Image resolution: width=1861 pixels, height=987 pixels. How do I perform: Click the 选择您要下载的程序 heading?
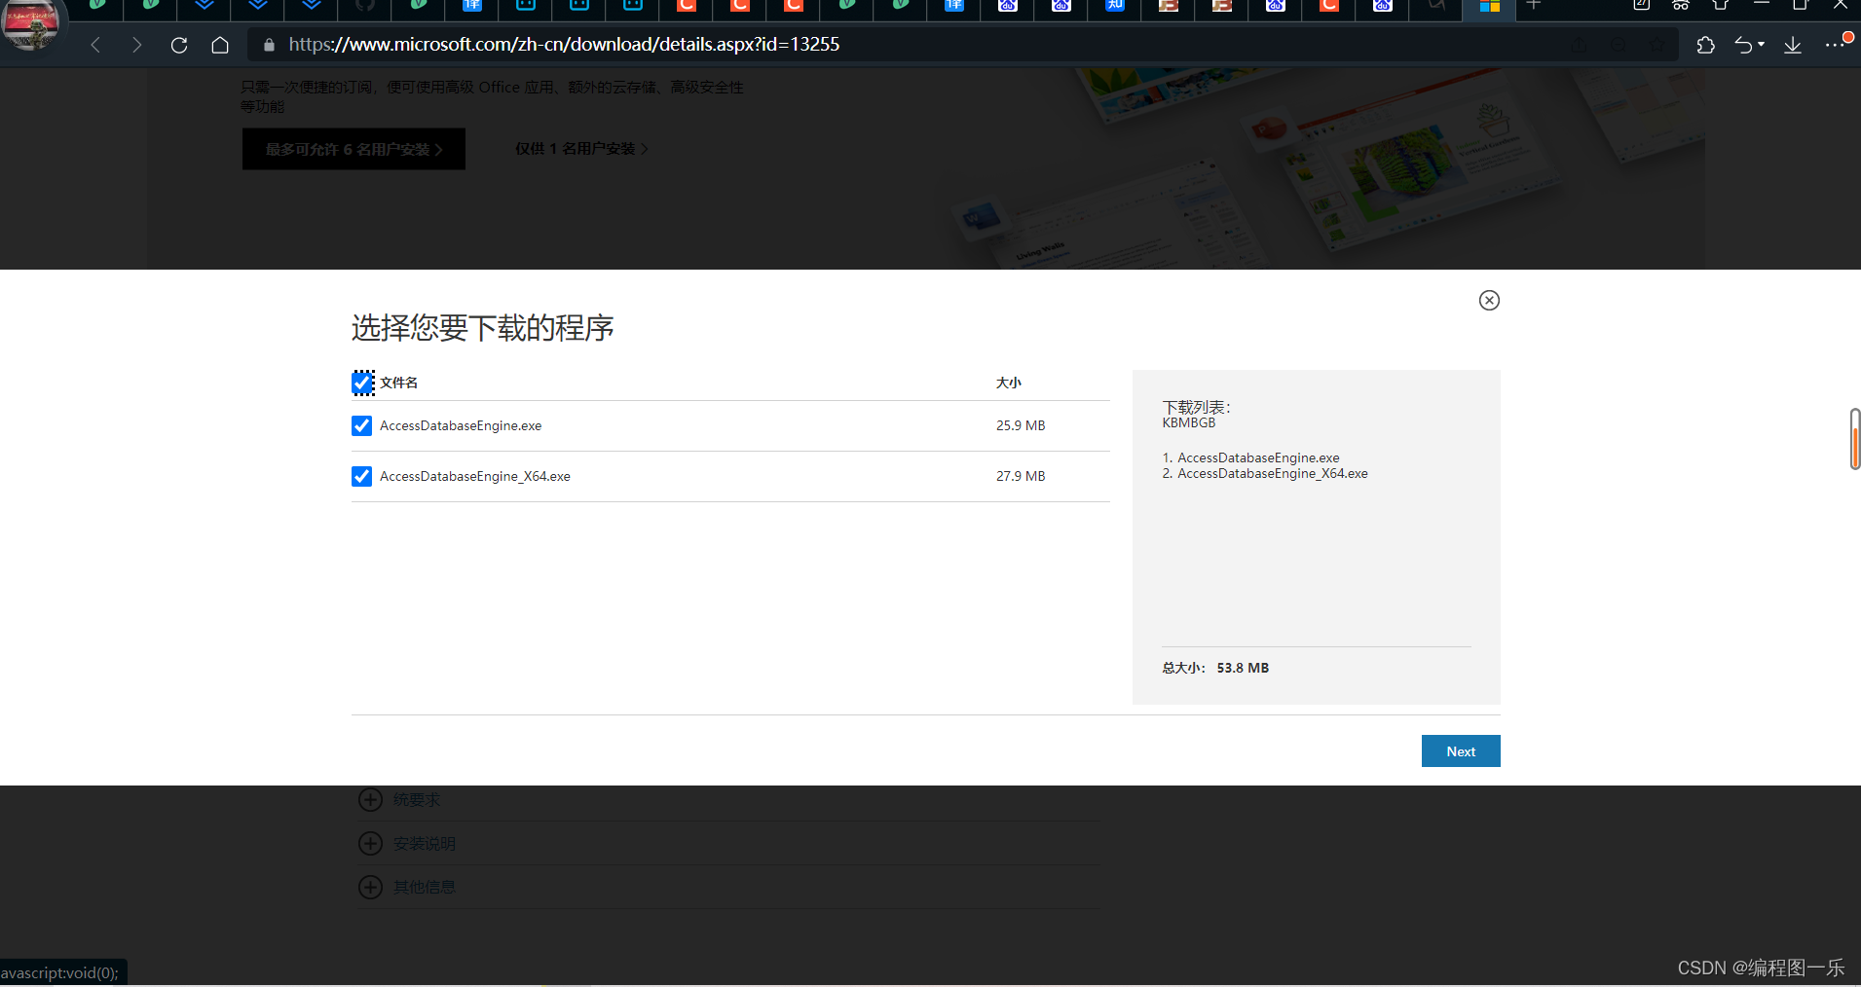click(x=483, y=327)
